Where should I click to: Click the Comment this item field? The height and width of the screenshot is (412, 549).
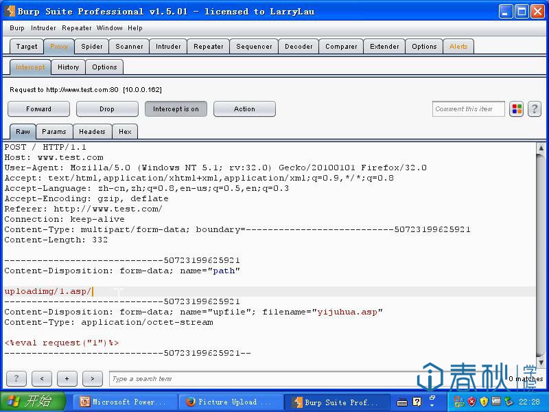[x=468, y=109]
